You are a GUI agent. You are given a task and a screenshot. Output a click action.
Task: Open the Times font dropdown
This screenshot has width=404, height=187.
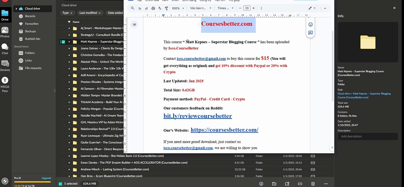click(x=225, y=8)
